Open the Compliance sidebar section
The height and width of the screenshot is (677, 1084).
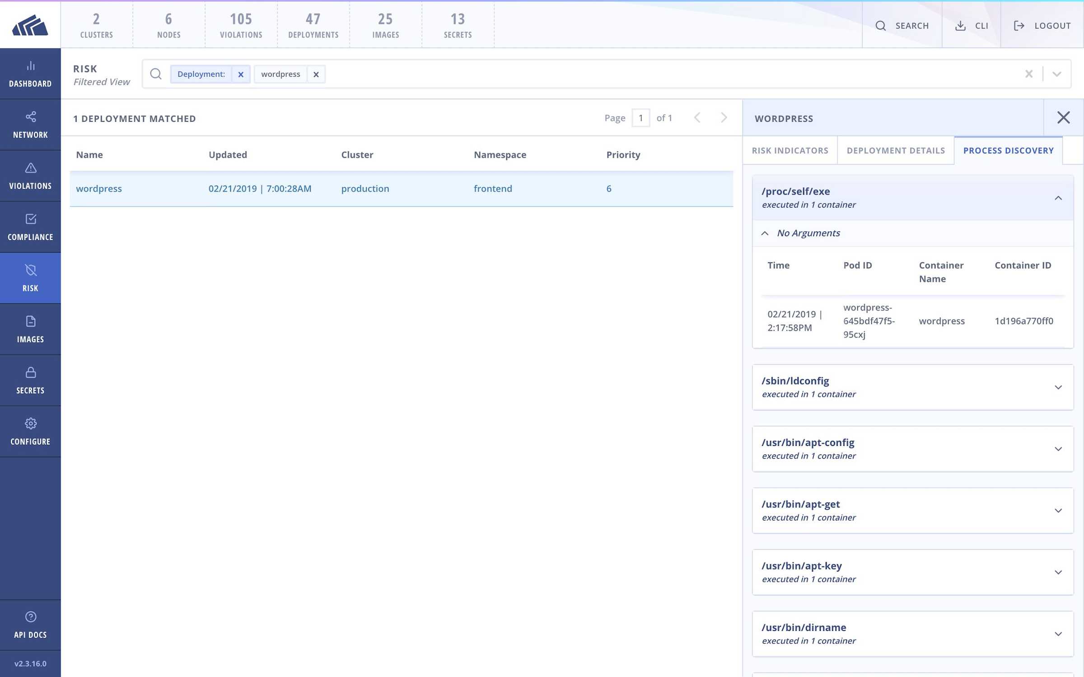click(30, 227)
